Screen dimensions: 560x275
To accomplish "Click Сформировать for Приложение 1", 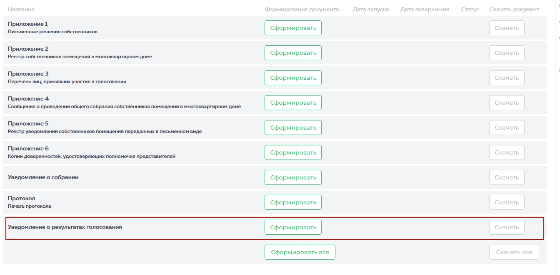I will (x=293, y=28).
